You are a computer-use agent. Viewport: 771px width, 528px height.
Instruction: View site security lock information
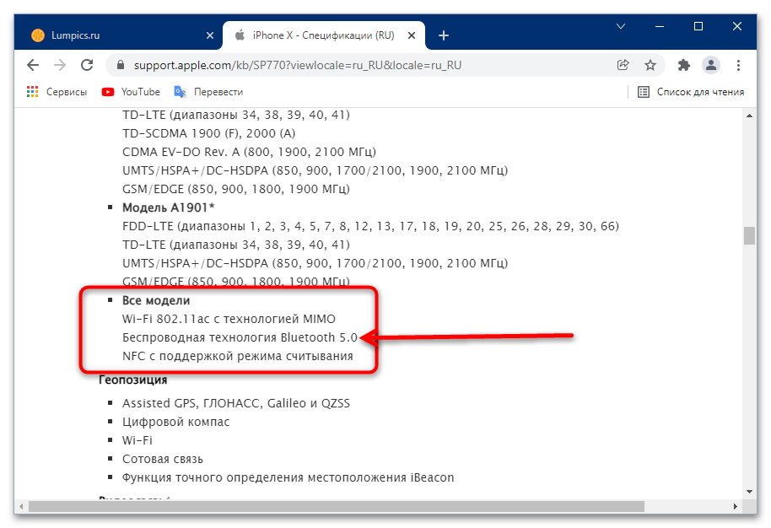pyautogui.click(x=121, y=65)
